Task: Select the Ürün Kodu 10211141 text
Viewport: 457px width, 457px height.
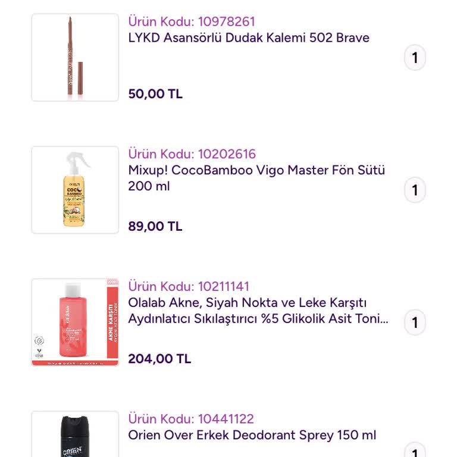Action: [x=189, y=286]
